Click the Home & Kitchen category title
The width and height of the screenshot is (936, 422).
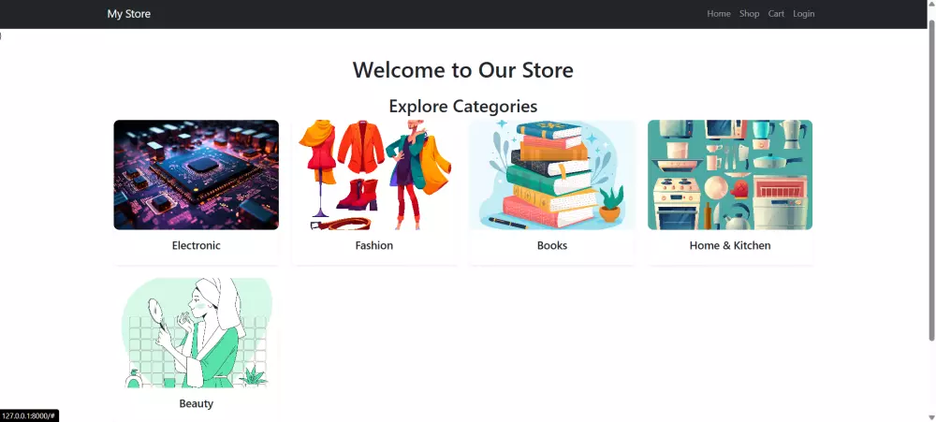[x=730, y=245]
